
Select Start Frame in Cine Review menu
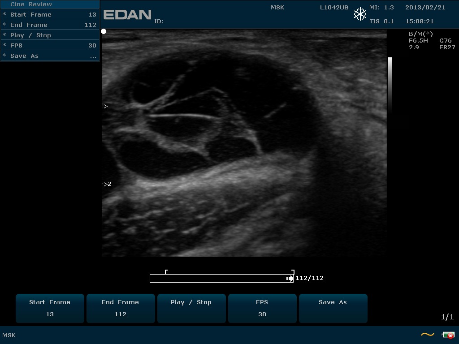[50, 15]
